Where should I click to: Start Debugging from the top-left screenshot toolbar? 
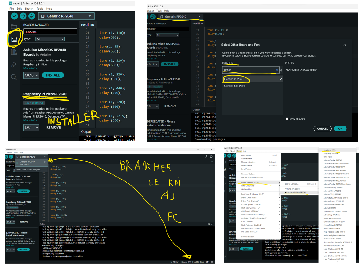[x=32, y=16]
